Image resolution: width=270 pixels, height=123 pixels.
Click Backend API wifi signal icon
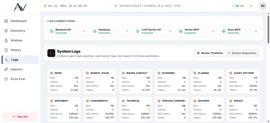coord(84,31)
